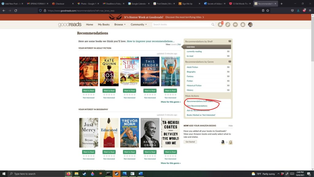Open the Just Mercy book cover

(89, 133)
